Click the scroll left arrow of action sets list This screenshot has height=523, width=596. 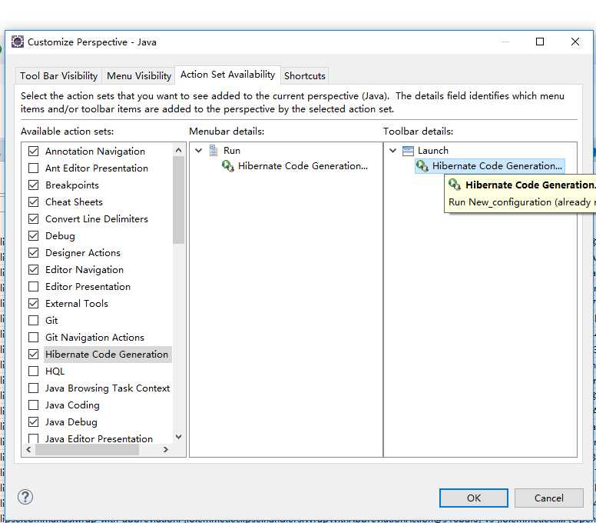point(28,449)
